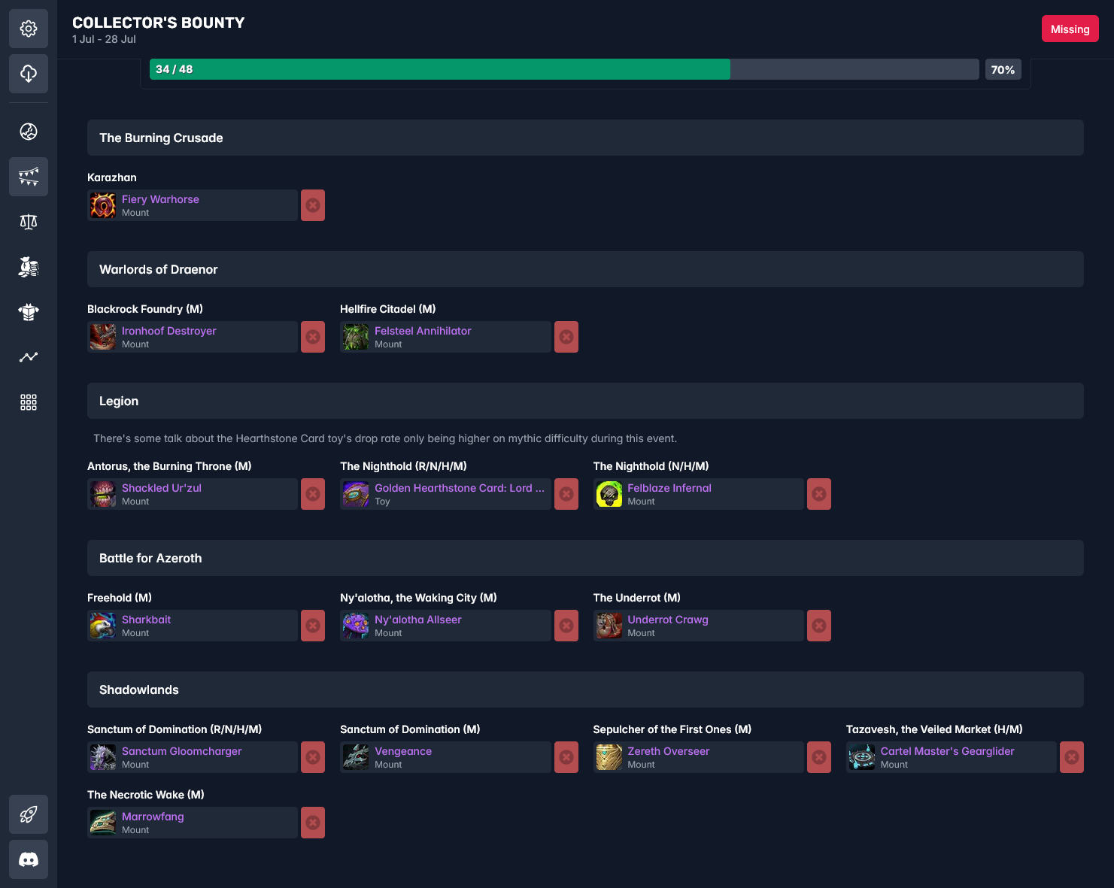
Task: Click the Vengeance mount icon
Action: click(x=356, y=757)
